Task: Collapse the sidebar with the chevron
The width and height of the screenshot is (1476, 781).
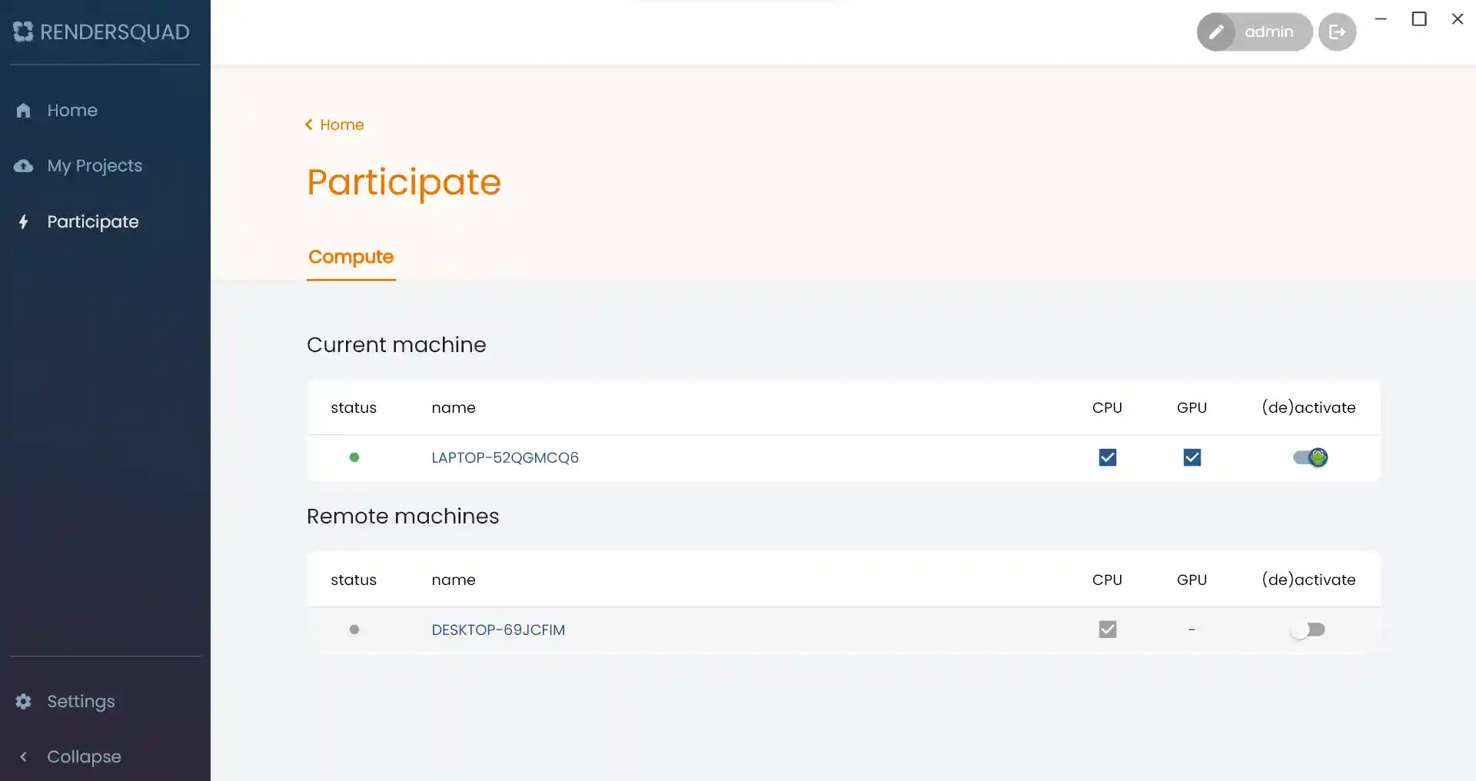Action: [24, 756]
